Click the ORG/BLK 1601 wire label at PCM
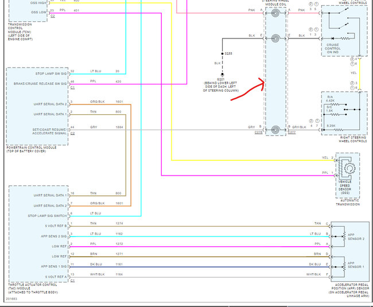The width and height of the screenshot is (373, 307). pyautogui.click(x=106, y=102)
